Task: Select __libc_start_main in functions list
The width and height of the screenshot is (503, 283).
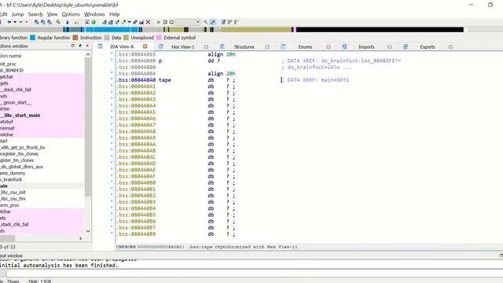Action: click(42, 116)
